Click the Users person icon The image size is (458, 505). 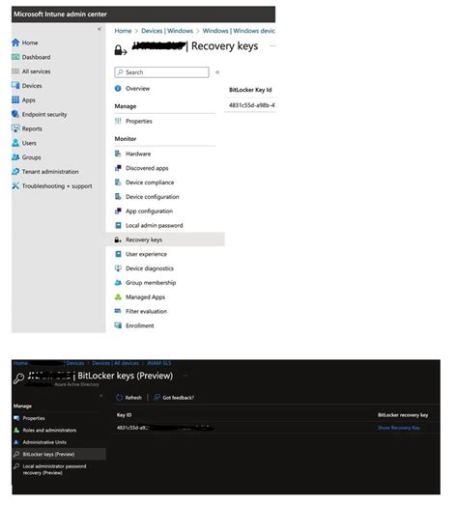pos(15,143)
